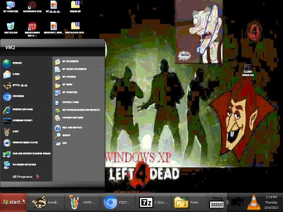Open My Computer in Start menu
This screenshot has width=283, height=212.
pyautogui.click(x=78, y=92)
